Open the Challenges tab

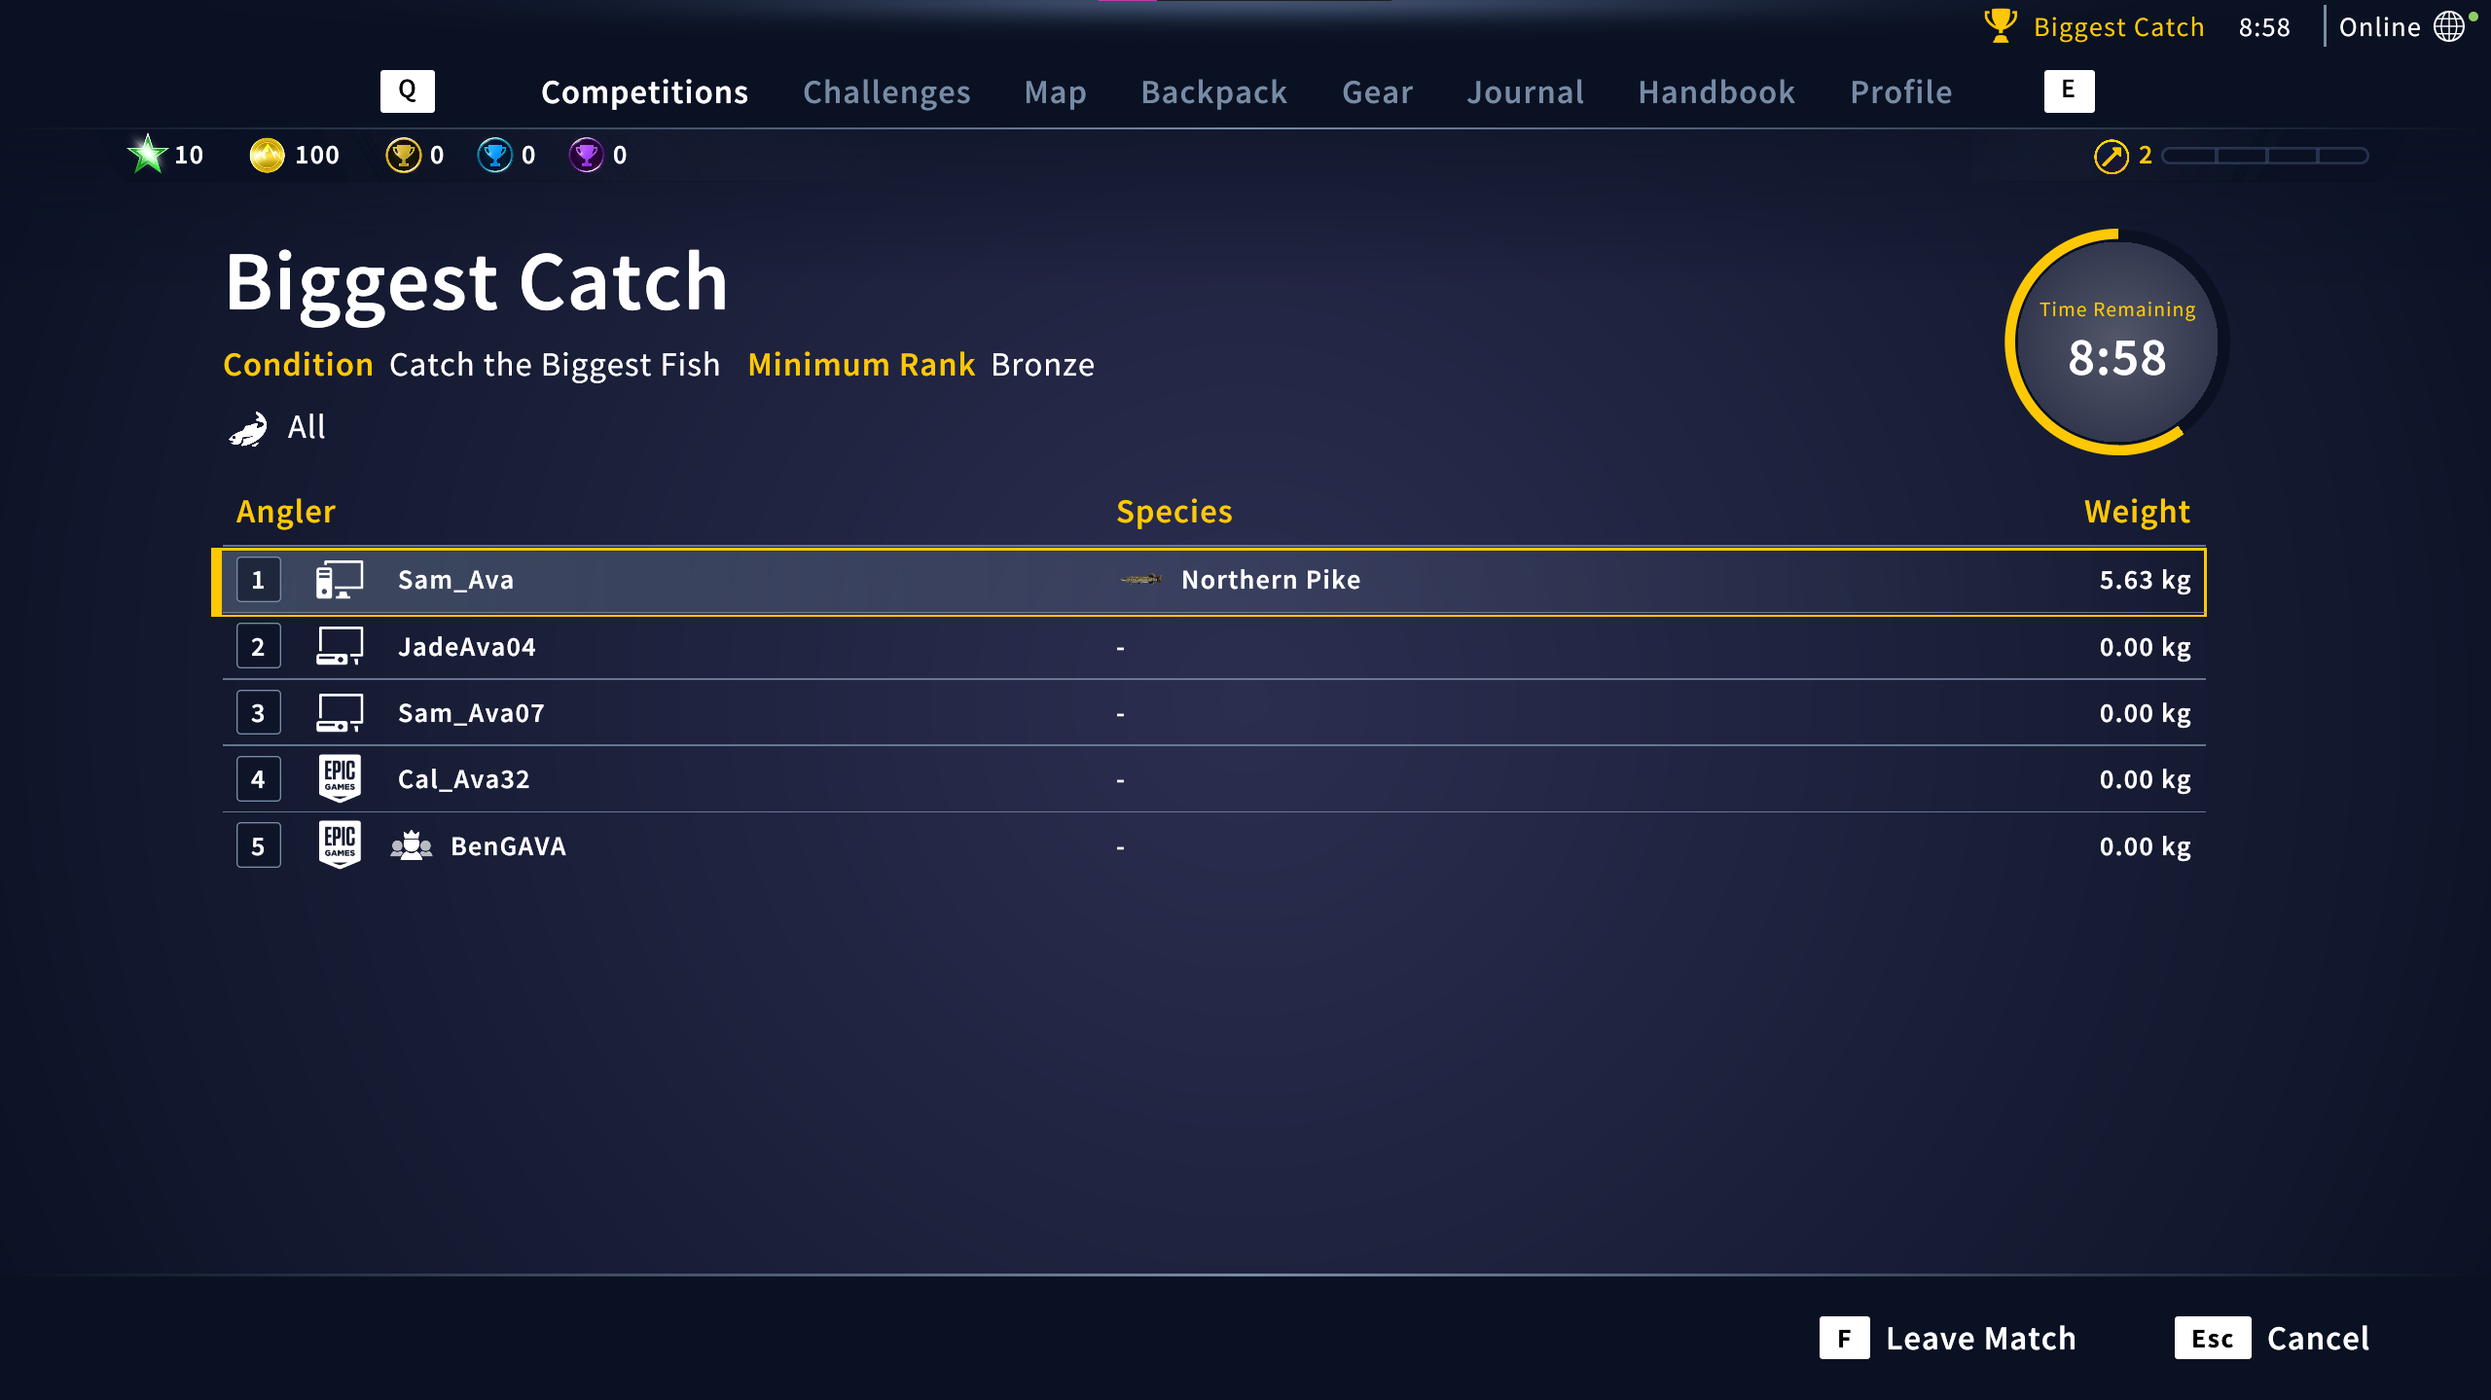pyautogui.click(x=885, y=91)
